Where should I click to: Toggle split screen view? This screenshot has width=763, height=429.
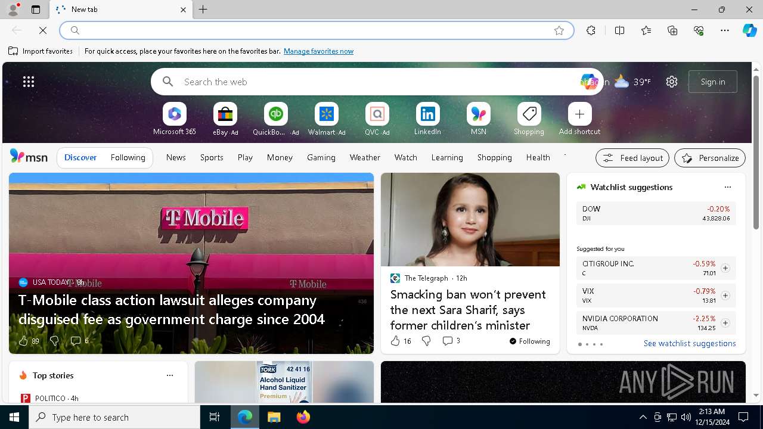click(619, 30)
